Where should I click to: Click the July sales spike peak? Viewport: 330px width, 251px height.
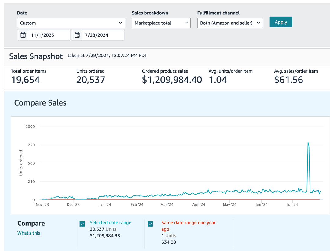tap(308, 142)
